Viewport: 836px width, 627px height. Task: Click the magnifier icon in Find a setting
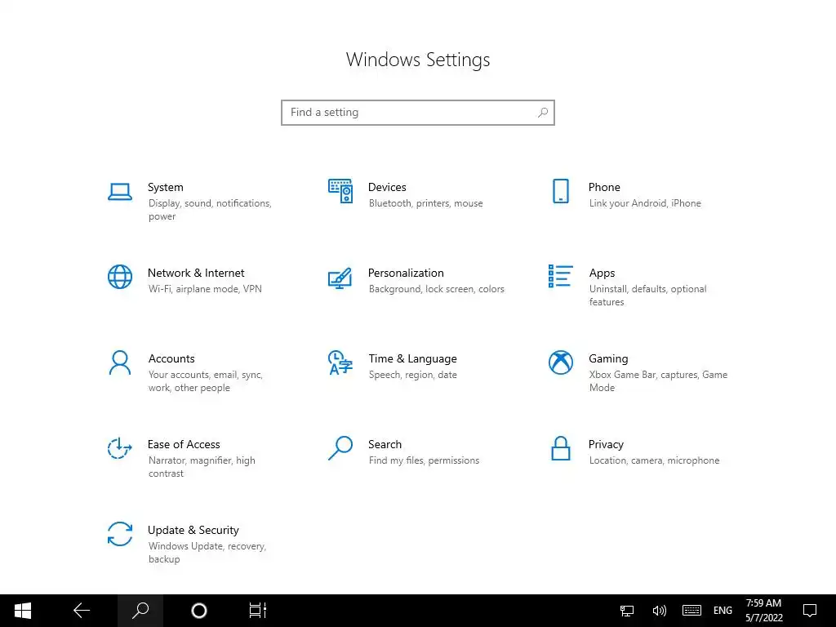pos(543,113)
